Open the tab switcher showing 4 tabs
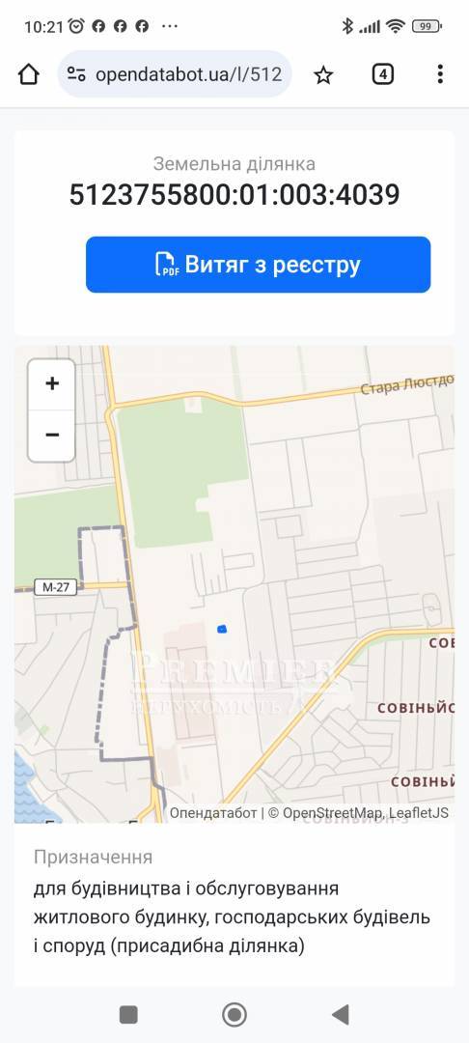 (x=383, y=74)
